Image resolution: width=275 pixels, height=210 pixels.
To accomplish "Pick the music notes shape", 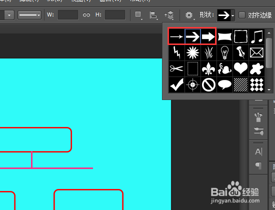I will coord(257,36).
